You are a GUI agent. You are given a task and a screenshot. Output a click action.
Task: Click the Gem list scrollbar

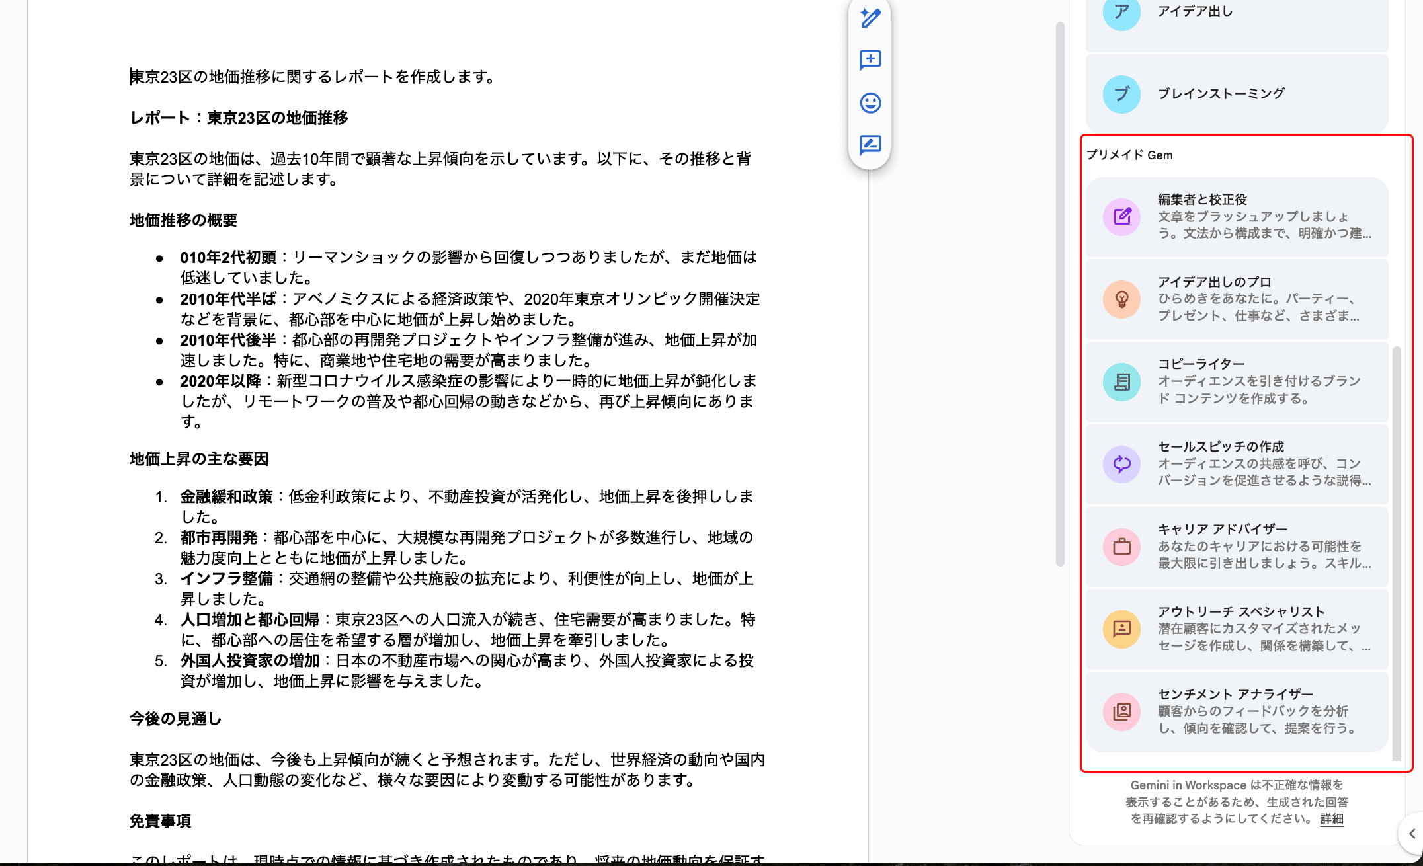pos(1397,552)
